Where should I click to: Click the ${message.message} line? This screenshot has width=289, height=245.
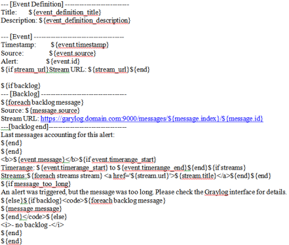31,208
